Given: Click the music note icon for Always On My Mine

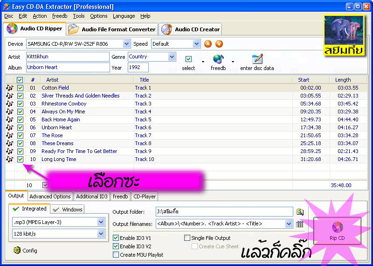Looking at the screenshot, I should pyautogui.click(x=9, y=112).
